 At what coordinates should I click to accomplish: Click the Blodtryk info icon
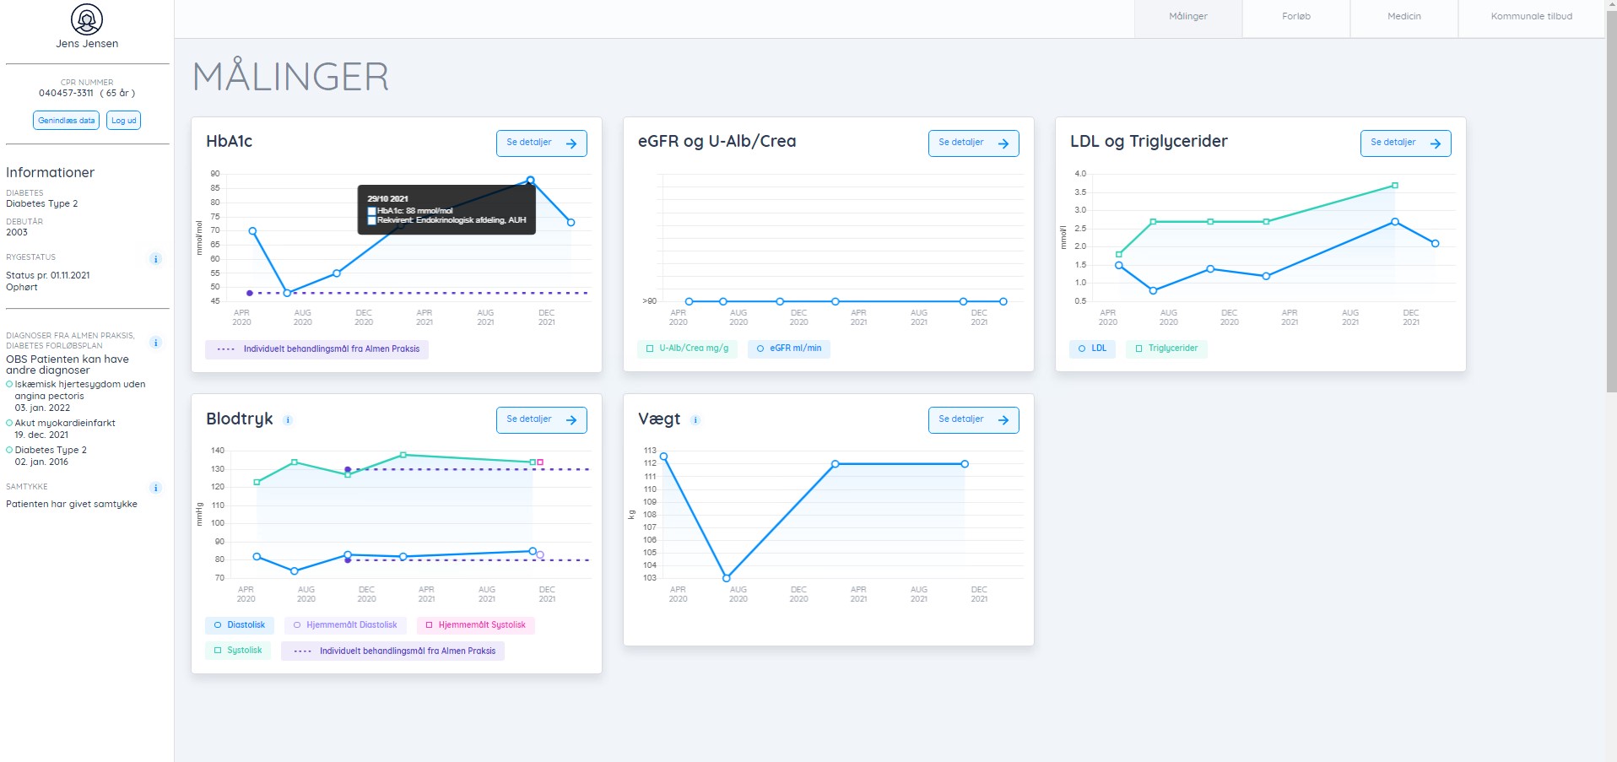click(288, 420)
